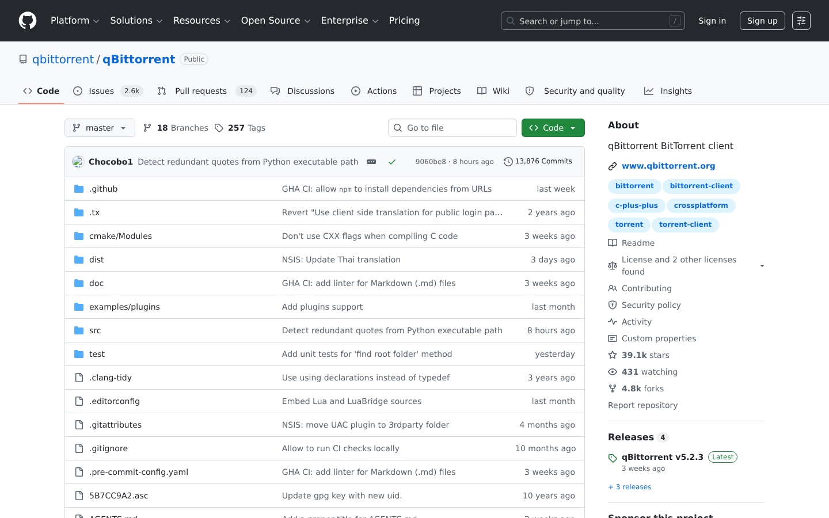This screenshot has width=829, height=518.
Task: Select the c-plus-plus topic tag
Action: (x=637, y=205)
